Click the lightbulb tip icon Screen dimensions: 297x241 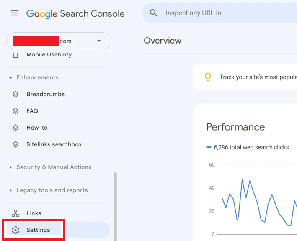pyautogui.click(x=208, y=77)
